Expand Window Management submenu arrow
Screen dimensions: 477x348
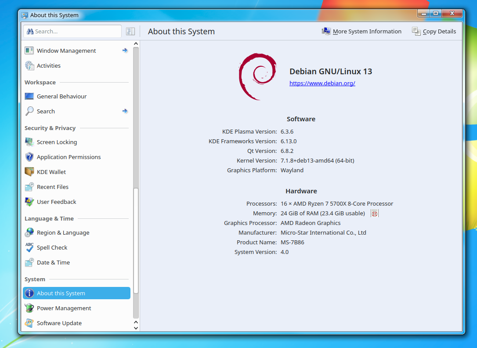click(125, 51)
